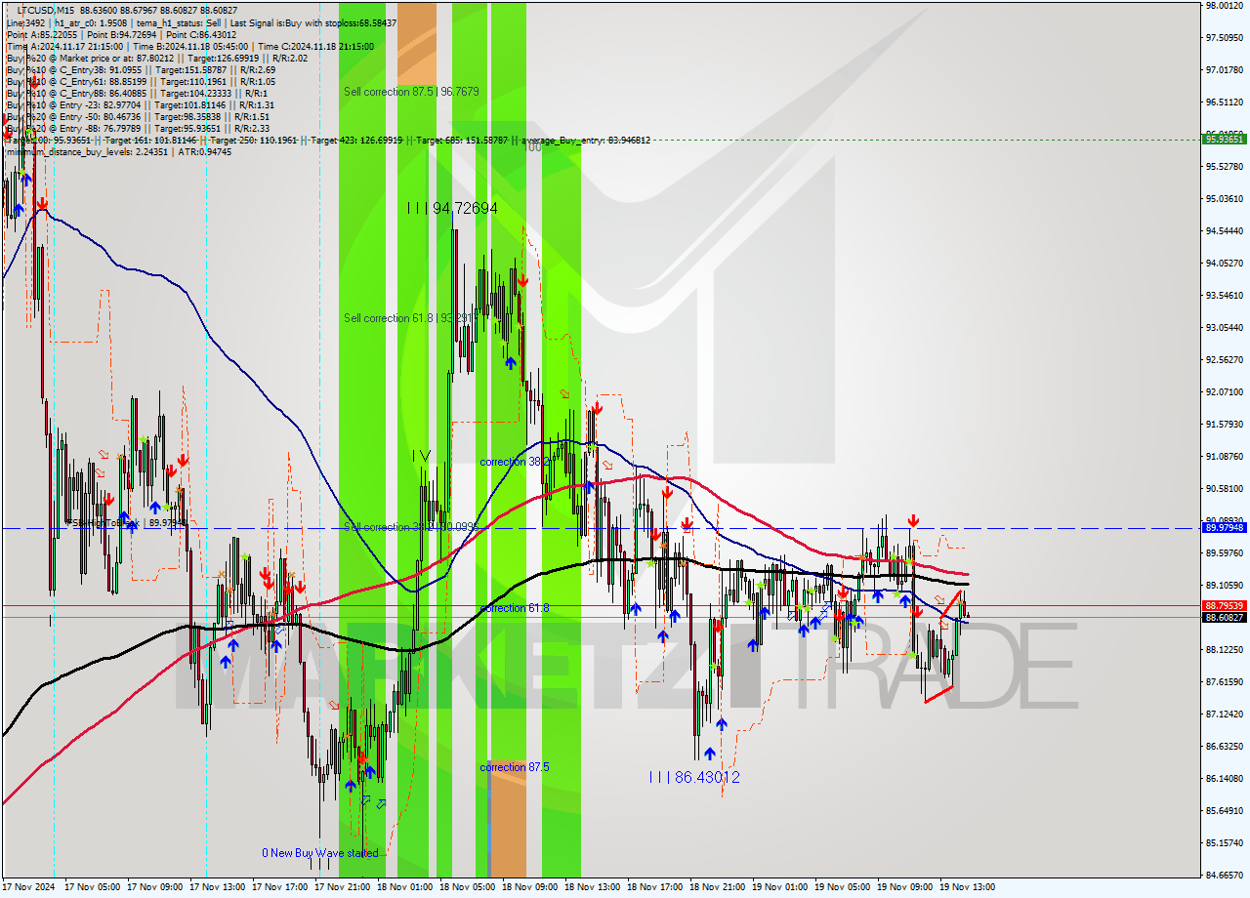This screenshot has width=1250, height=898.
Task: Click the 87.12420 price axis label
Action: point(1224,714)
